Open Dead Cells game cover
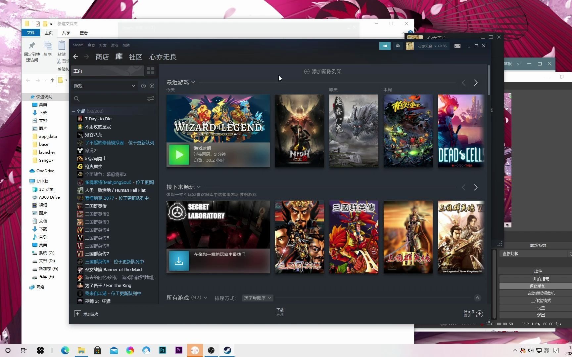 tap(461, 131)
